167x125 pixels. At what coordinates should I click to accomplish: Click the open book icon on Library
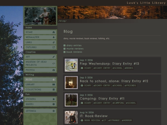(54, 85)
